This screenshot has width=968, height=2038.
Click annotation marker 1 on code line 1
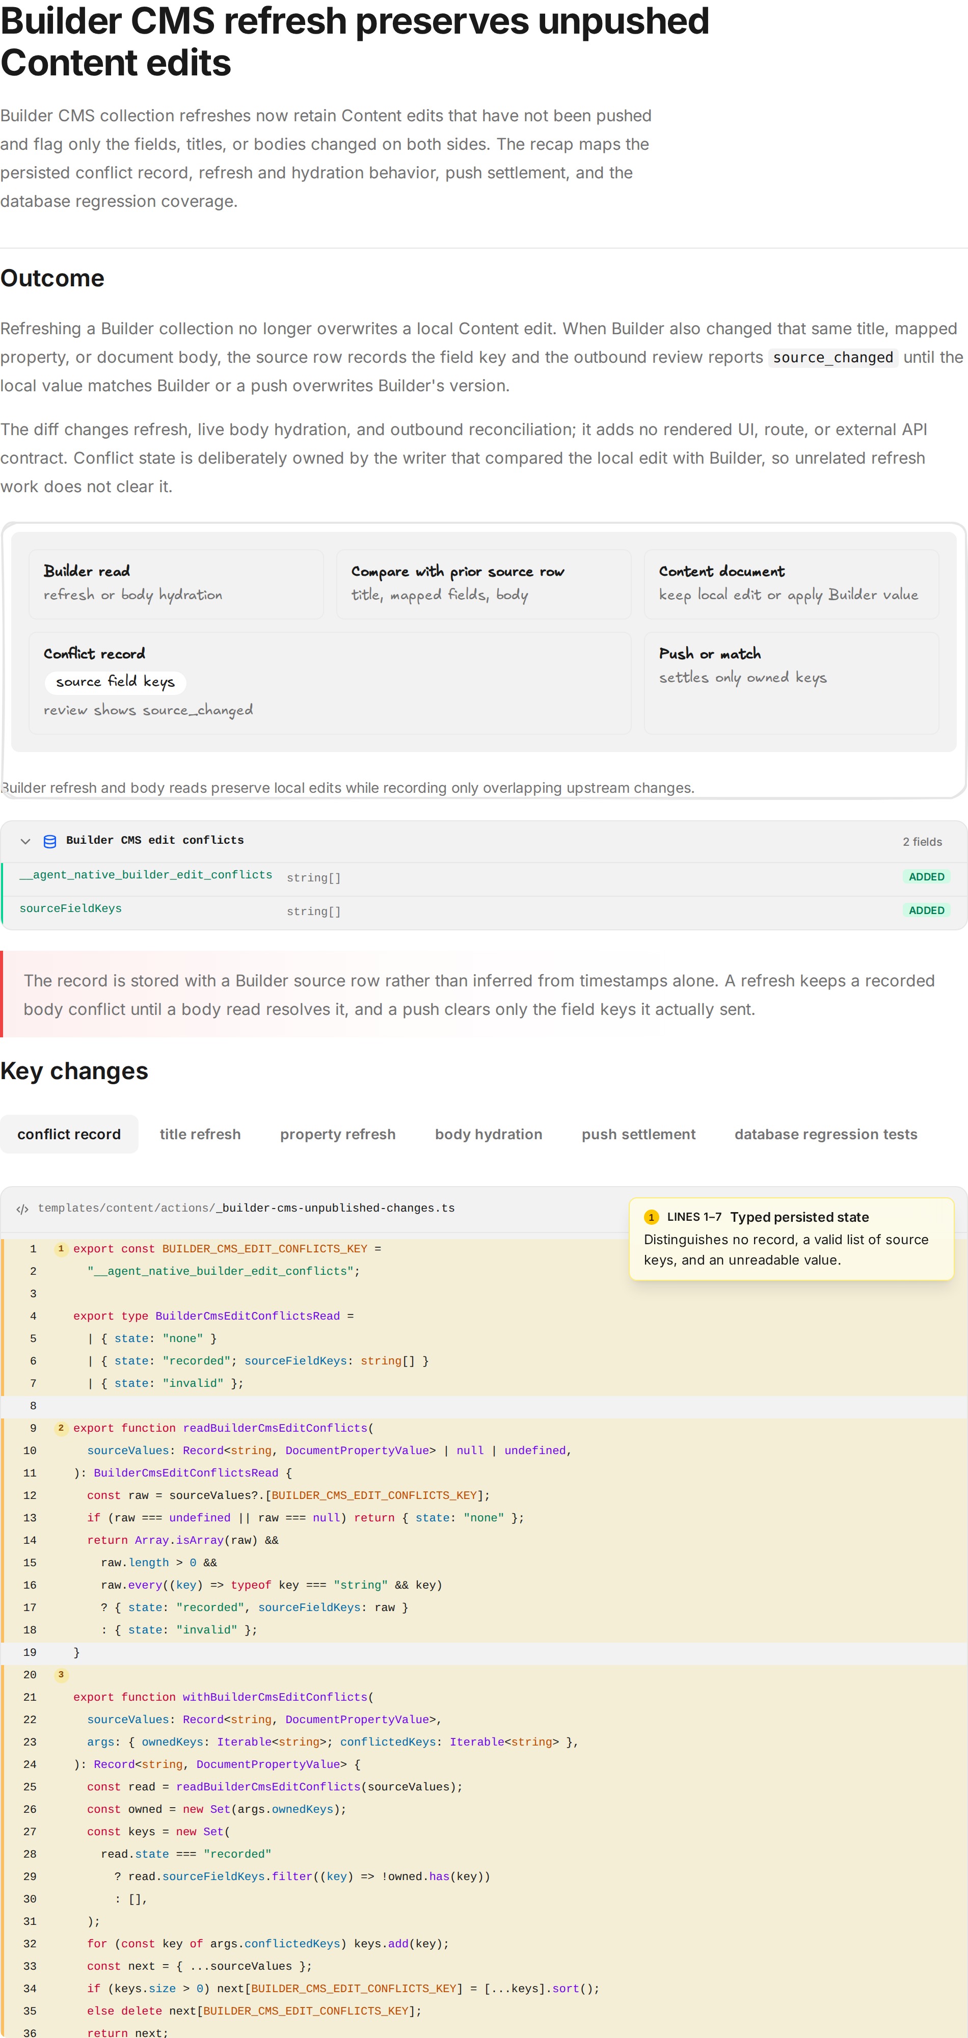pos(61,1249)
